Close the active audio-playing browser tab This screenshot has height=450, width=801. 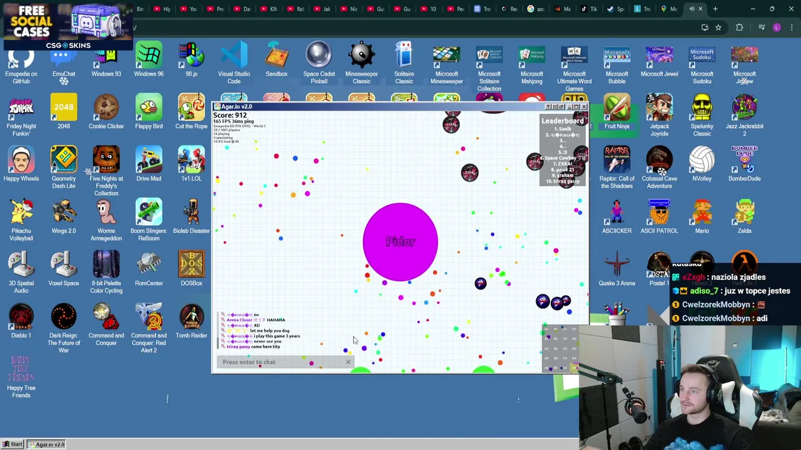coord(701,9)
